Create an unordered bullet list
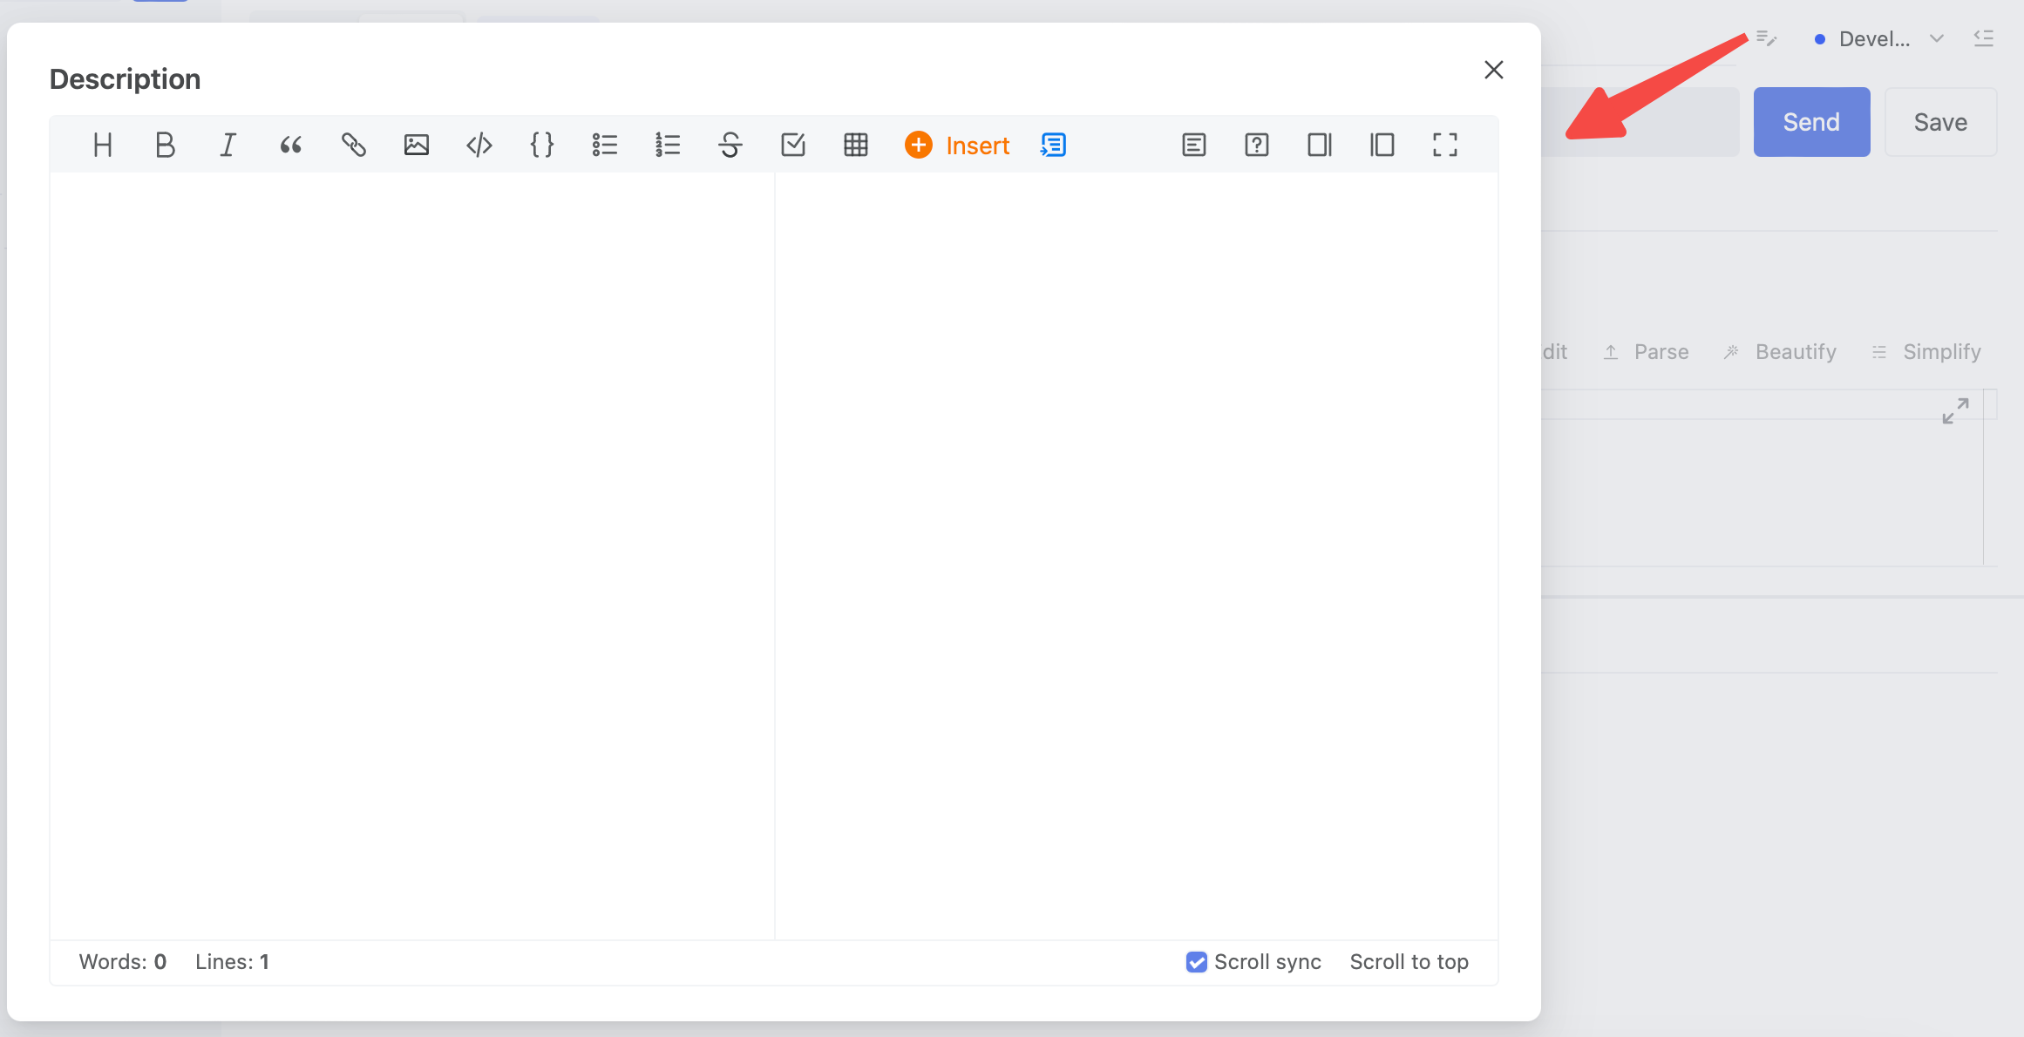 605,145
